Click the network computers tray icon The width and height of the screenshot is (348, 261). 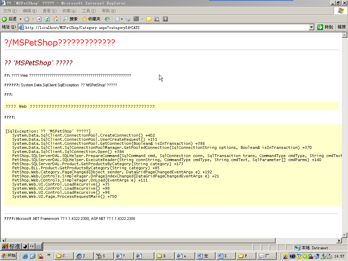(317, 256)
